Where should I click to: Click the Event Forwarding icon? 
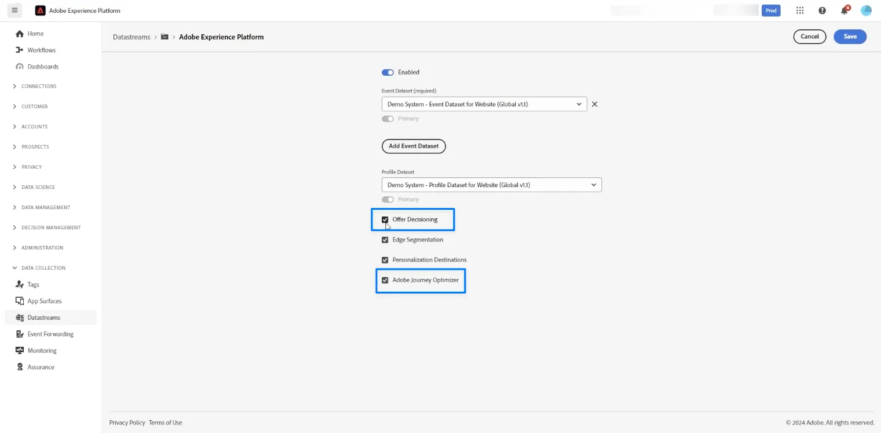click(x=20, y=334)
